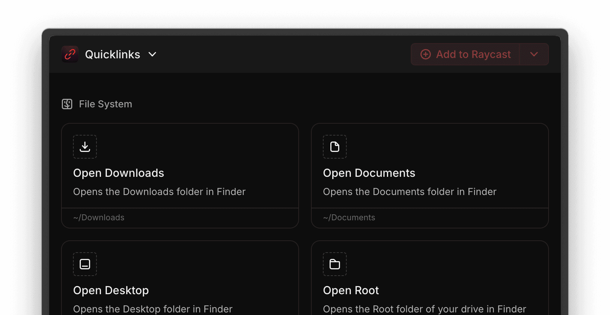This screenshot has height=315, width=610.
Task: Click the ~/Documents path footer
Action: (x=349, y=218)
